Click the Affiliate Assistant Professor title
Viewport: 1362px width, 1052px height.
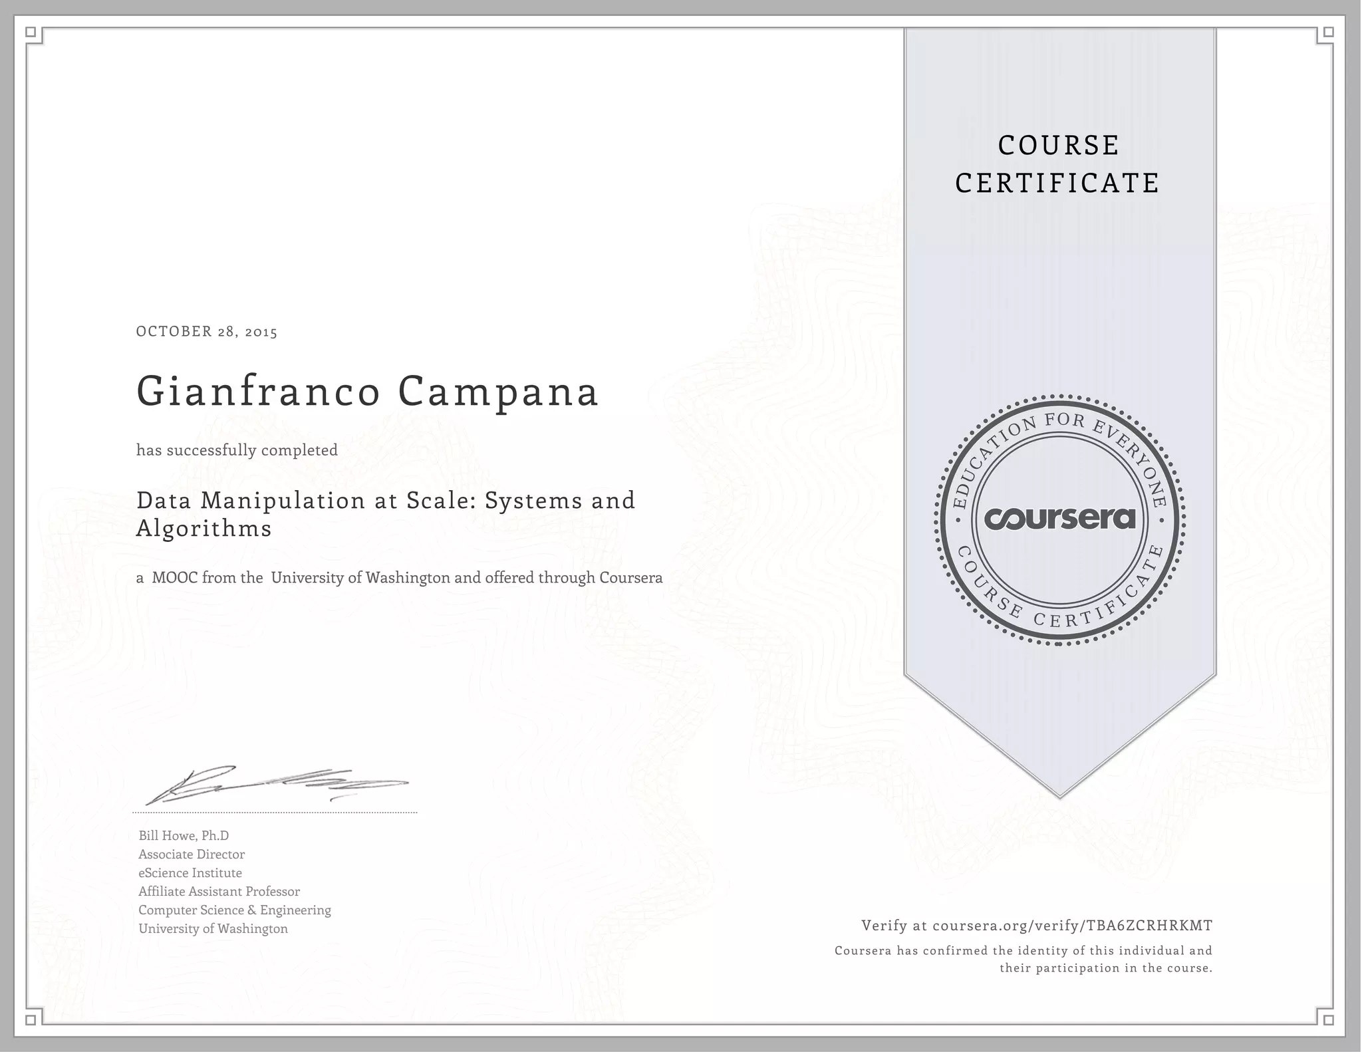point(219,891)
